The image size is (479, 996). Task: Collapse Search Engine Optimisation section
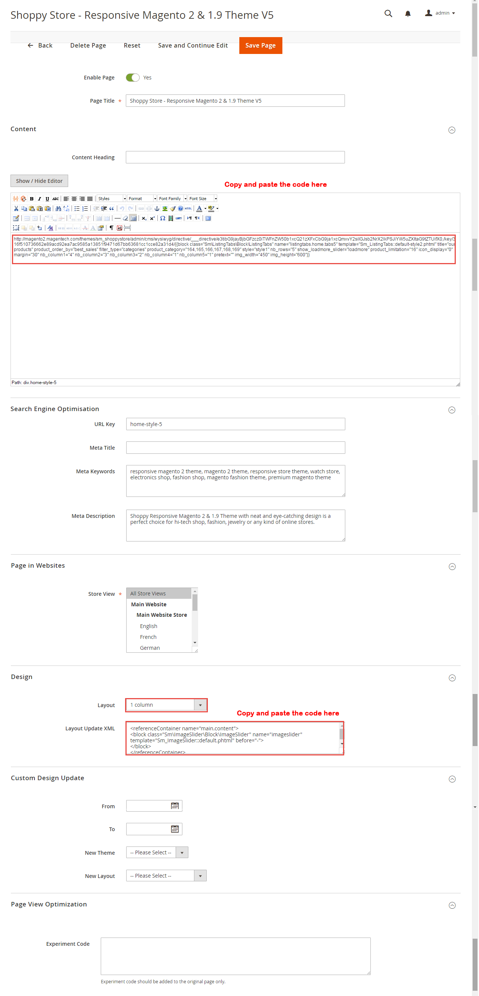coord(452,410)
